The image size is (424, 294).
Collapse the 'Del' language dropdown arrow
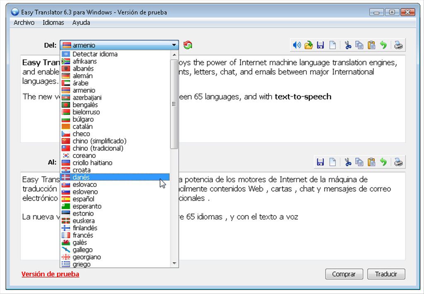(174, 45)
